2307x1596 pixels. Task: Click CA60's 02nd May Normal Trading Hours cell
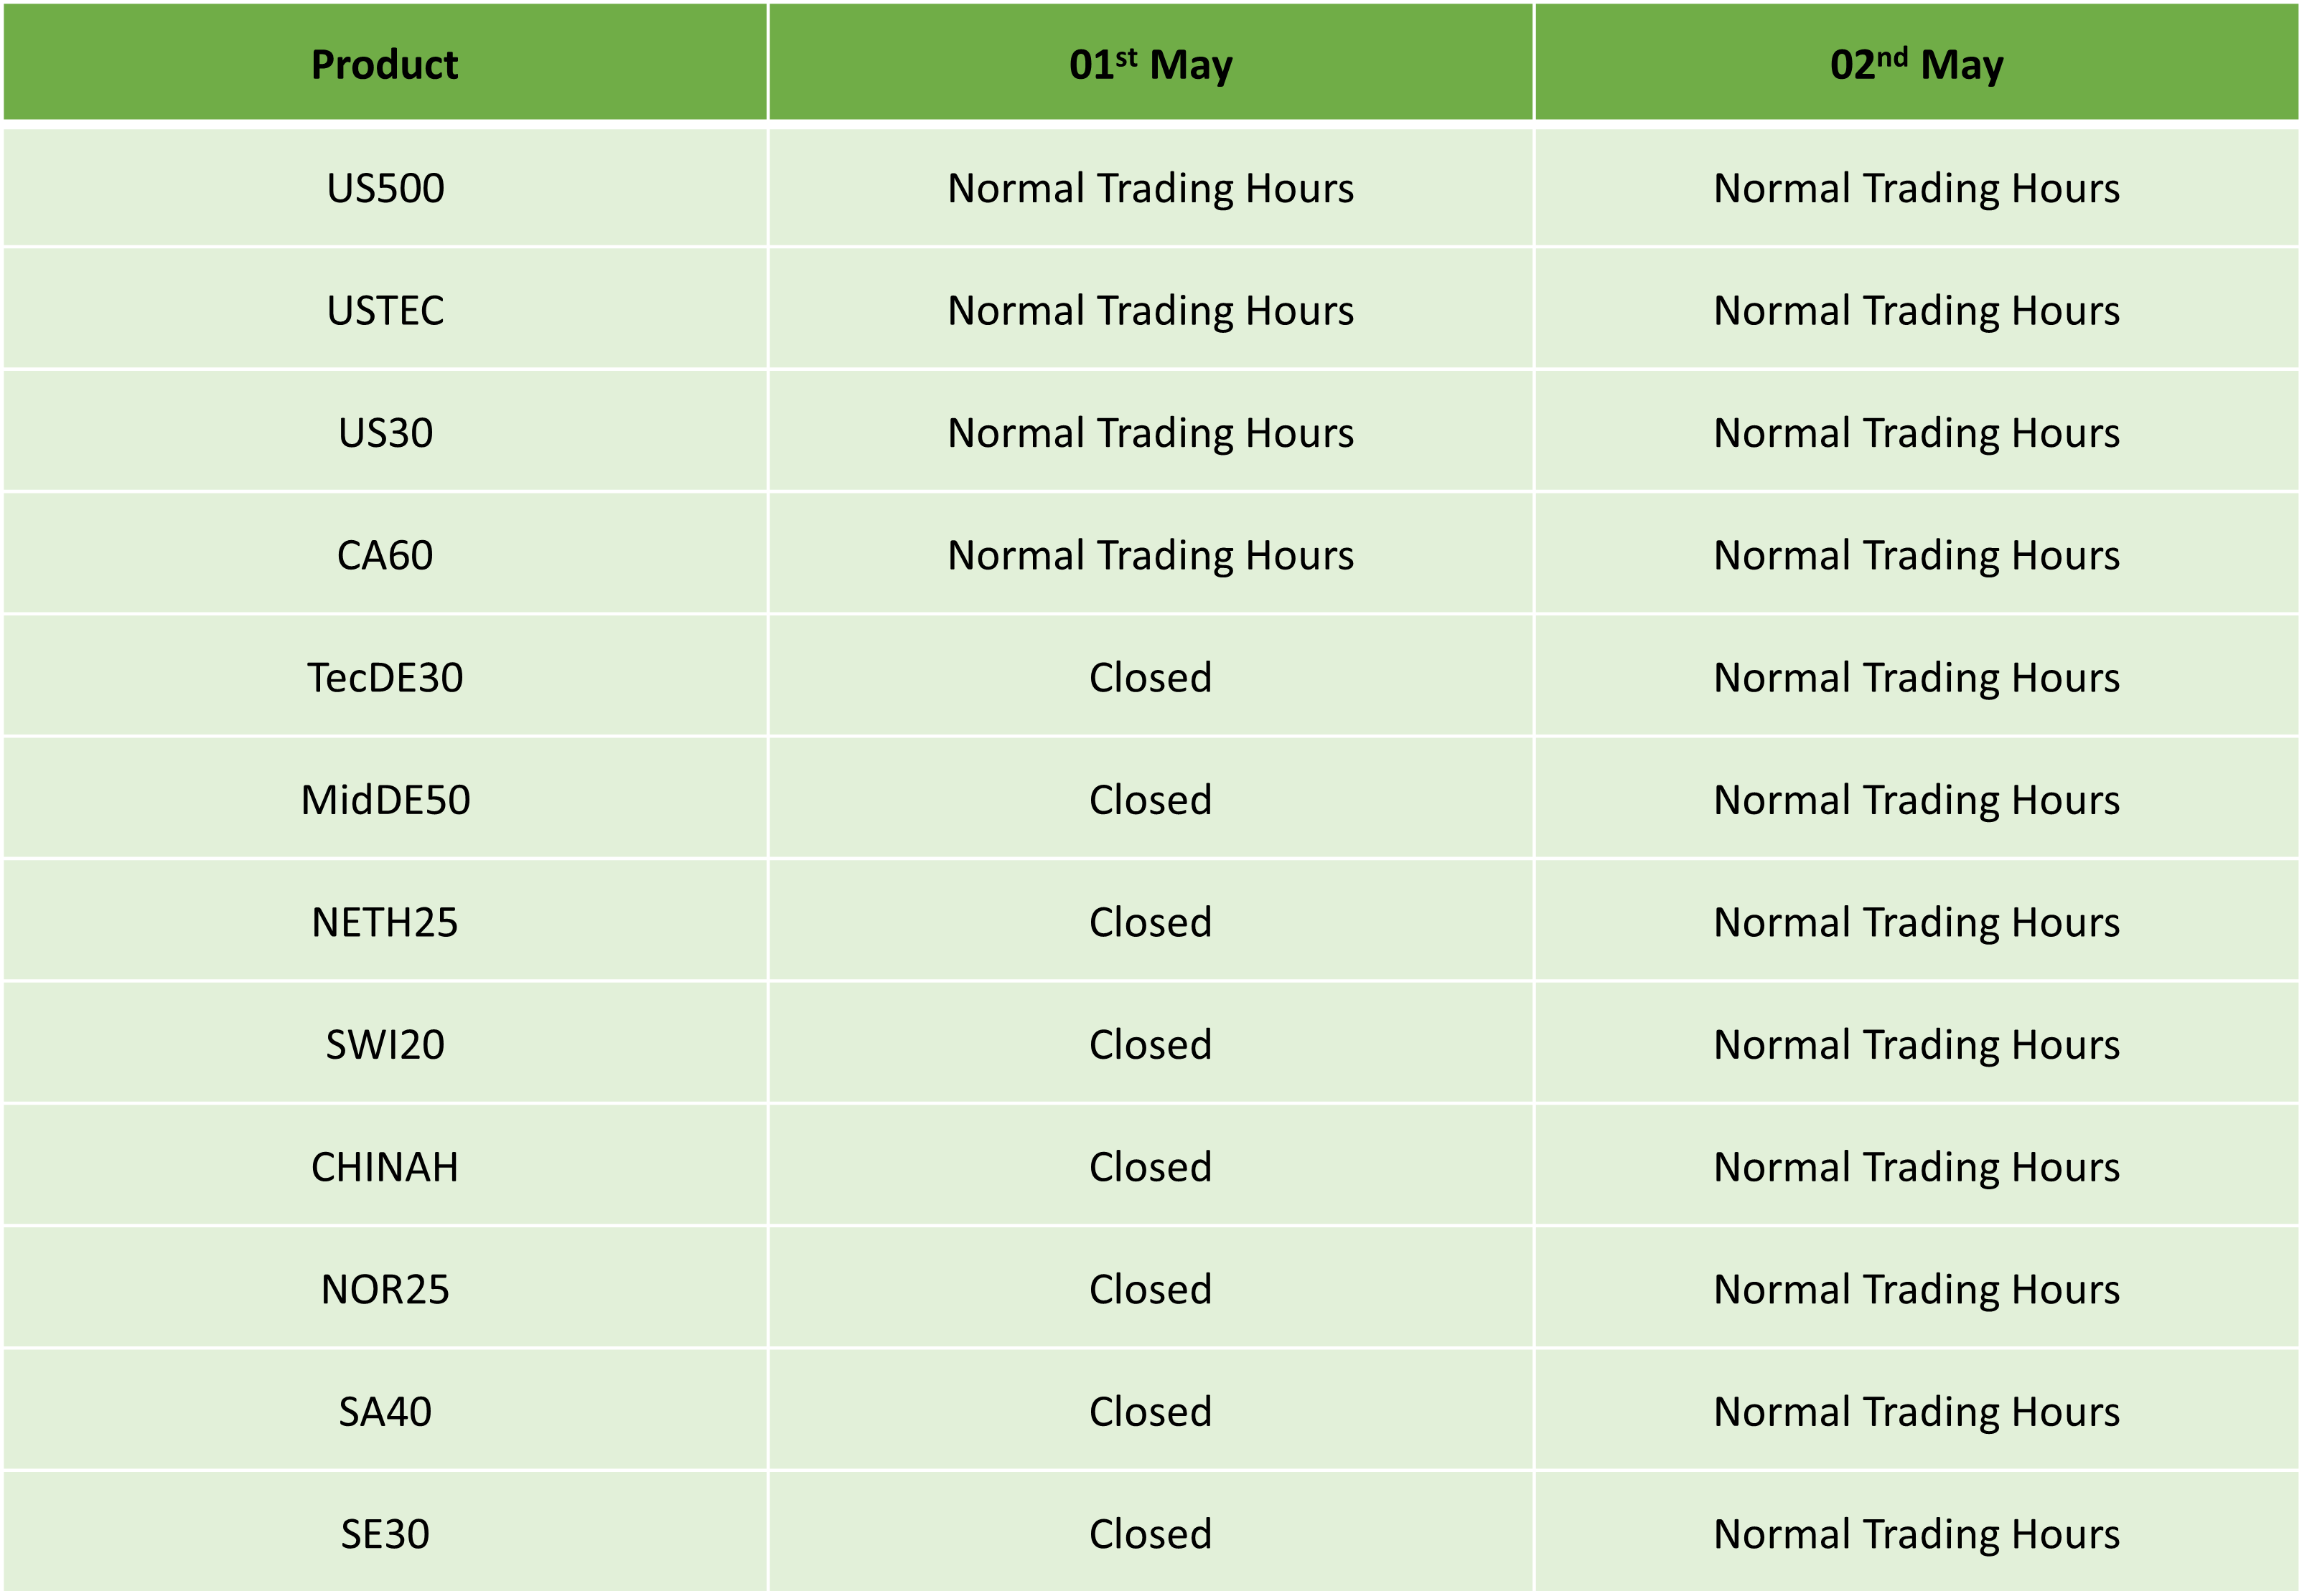(x=1917, y=555)
